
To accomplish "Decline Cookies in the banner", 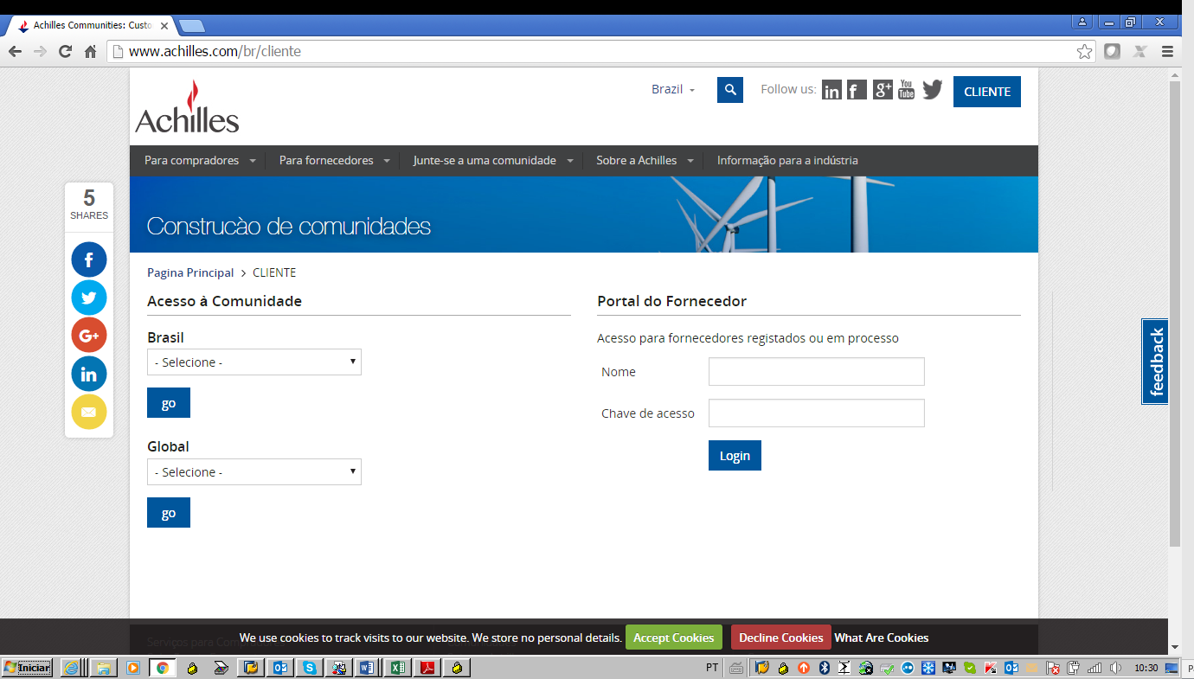I will 781,637.
